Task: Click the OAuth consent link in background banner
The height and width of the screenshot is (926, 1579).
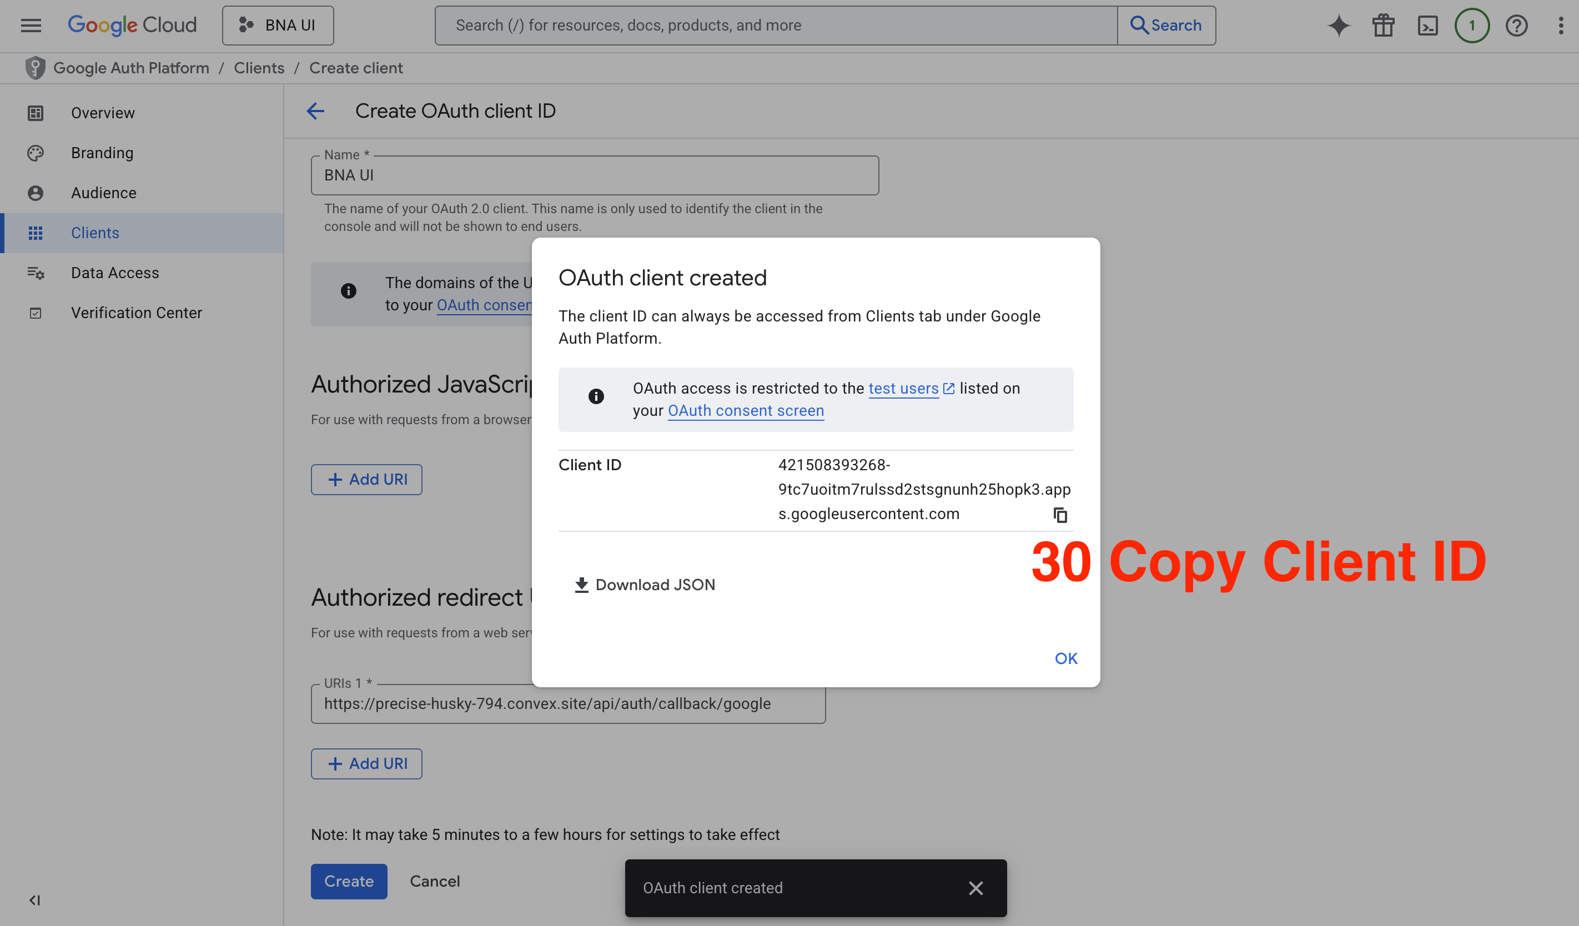Action: tap(484, 305)
